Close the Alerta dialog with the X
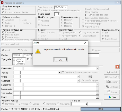 point(85,43)
